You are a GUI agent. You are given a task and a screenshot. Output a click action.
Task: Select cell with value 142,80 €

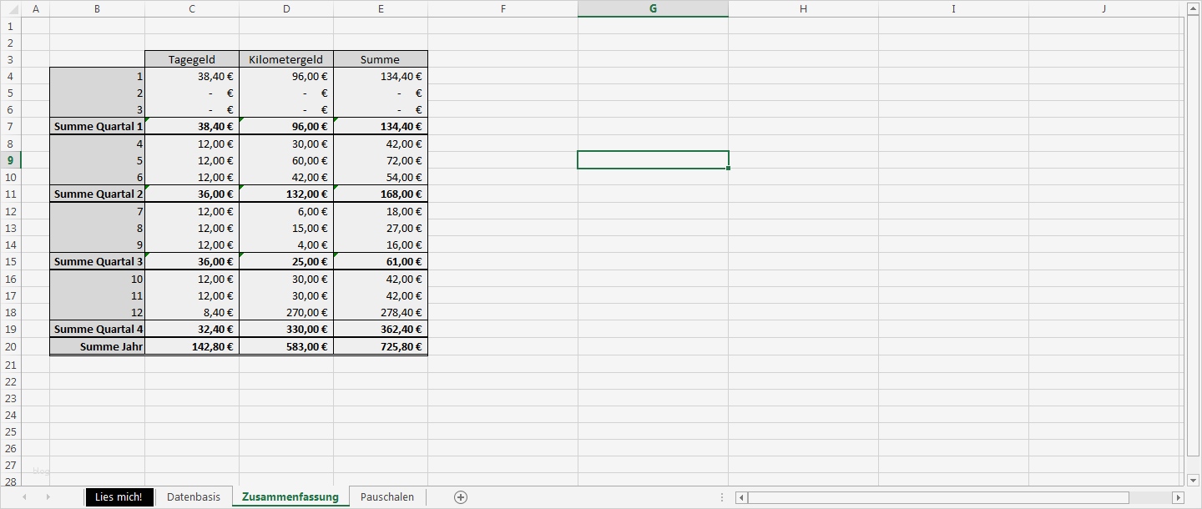192,347
